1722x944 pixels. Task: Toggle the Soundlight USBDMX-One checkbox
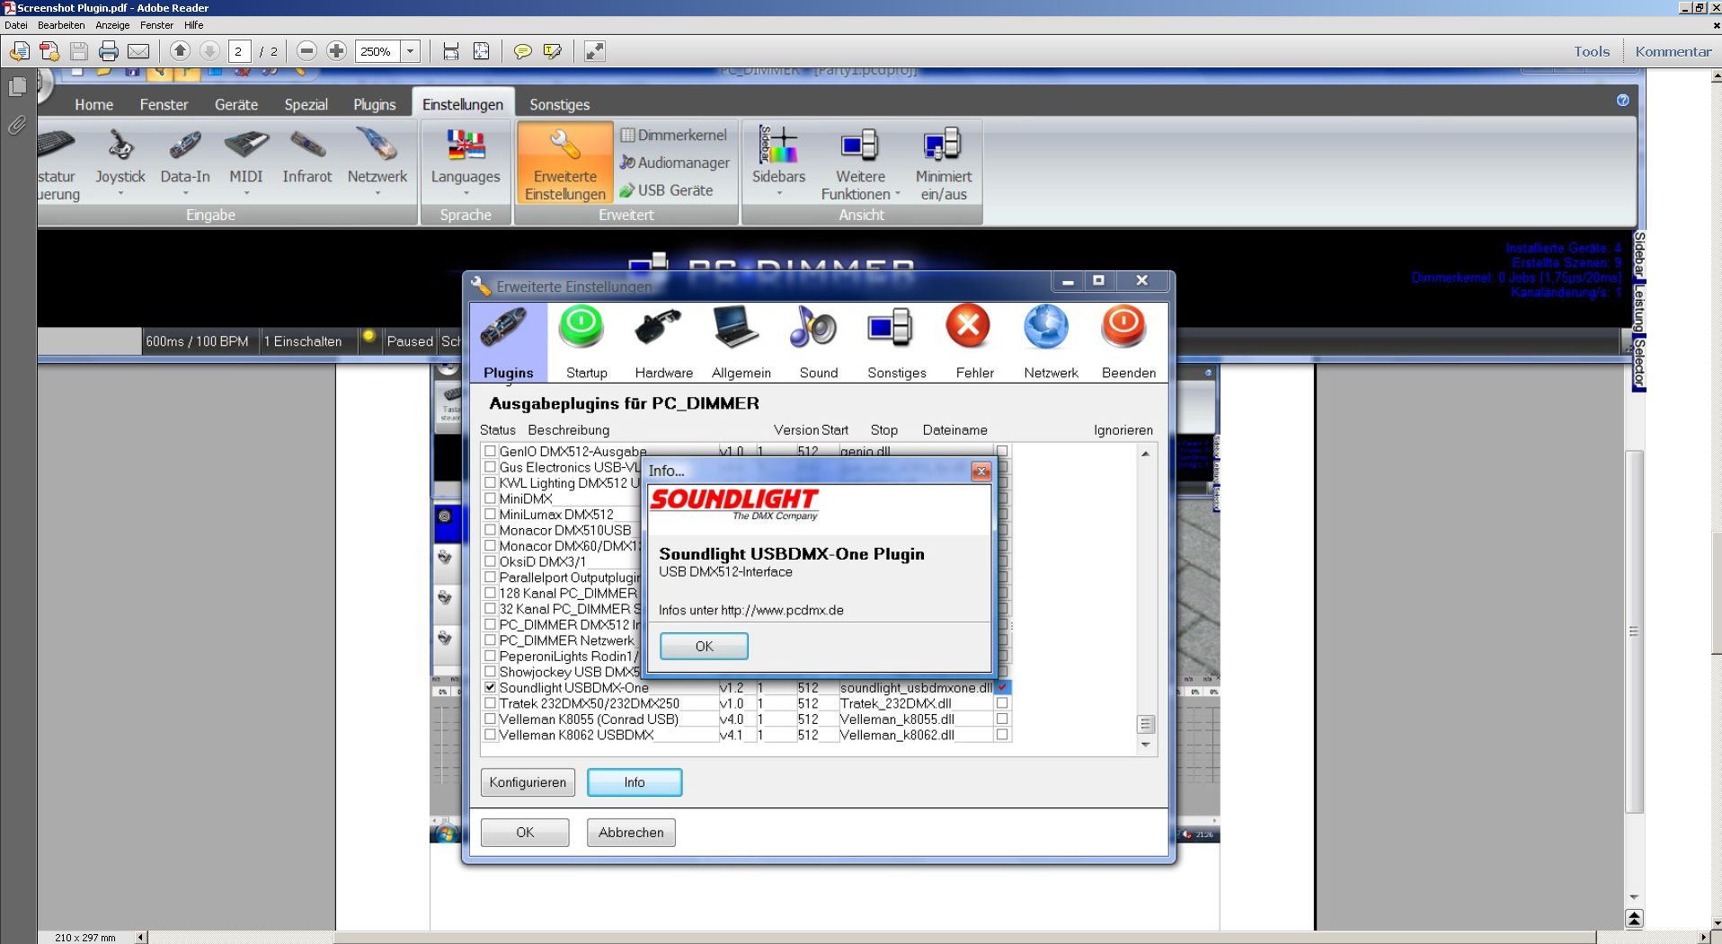[x=491, y=687]
